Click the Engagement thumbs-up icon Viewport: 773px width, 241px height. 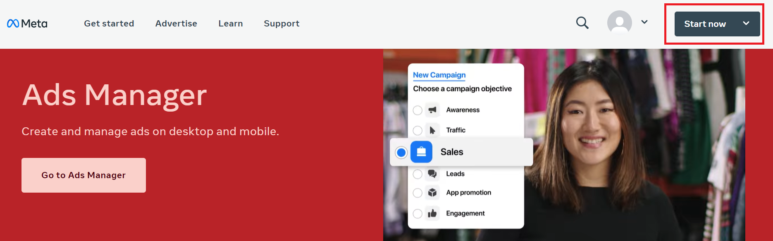point(432,213)
